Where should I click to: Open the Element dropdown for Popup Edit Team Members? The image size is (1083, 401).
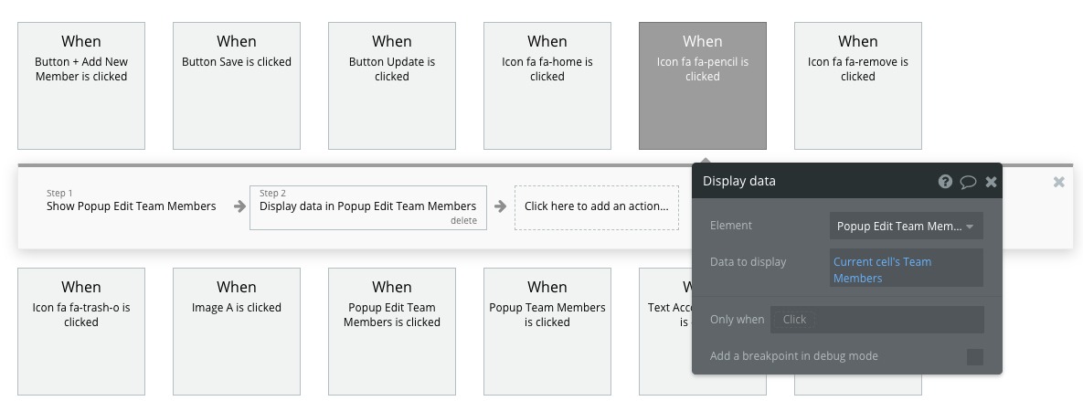pos(907,227)
